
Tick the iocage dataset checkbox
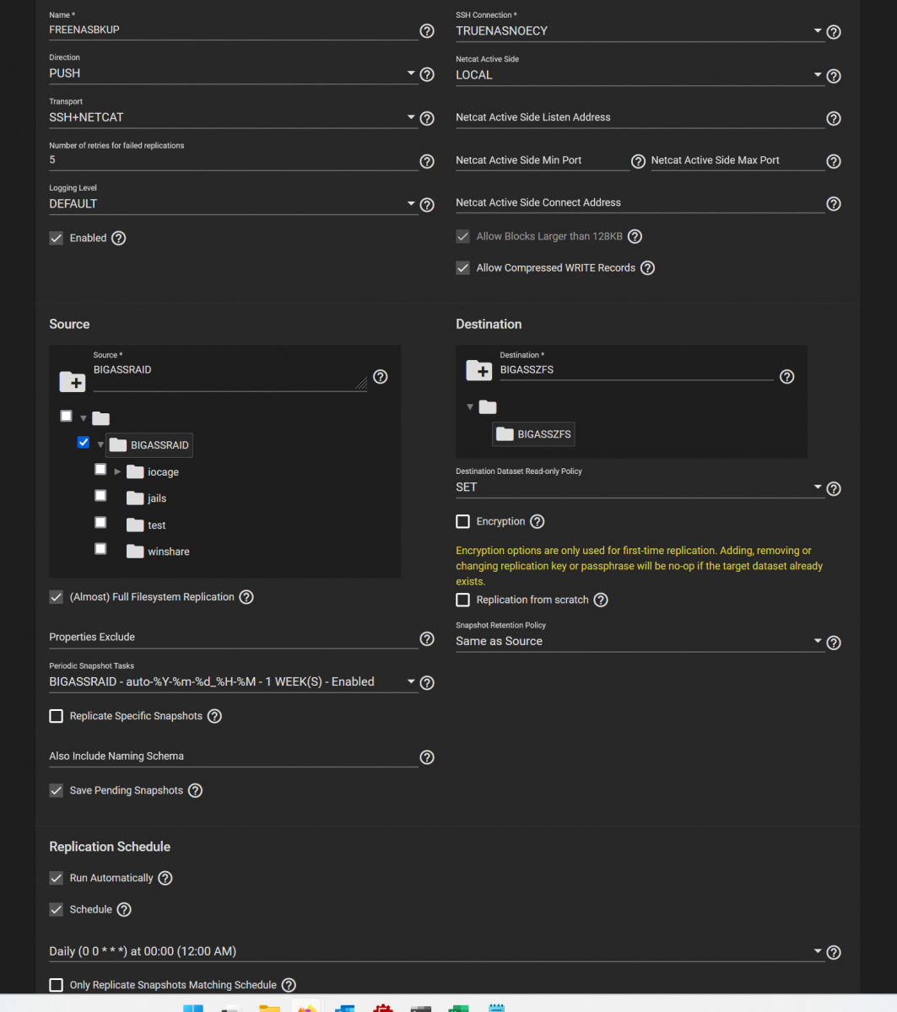click(100, 469)
